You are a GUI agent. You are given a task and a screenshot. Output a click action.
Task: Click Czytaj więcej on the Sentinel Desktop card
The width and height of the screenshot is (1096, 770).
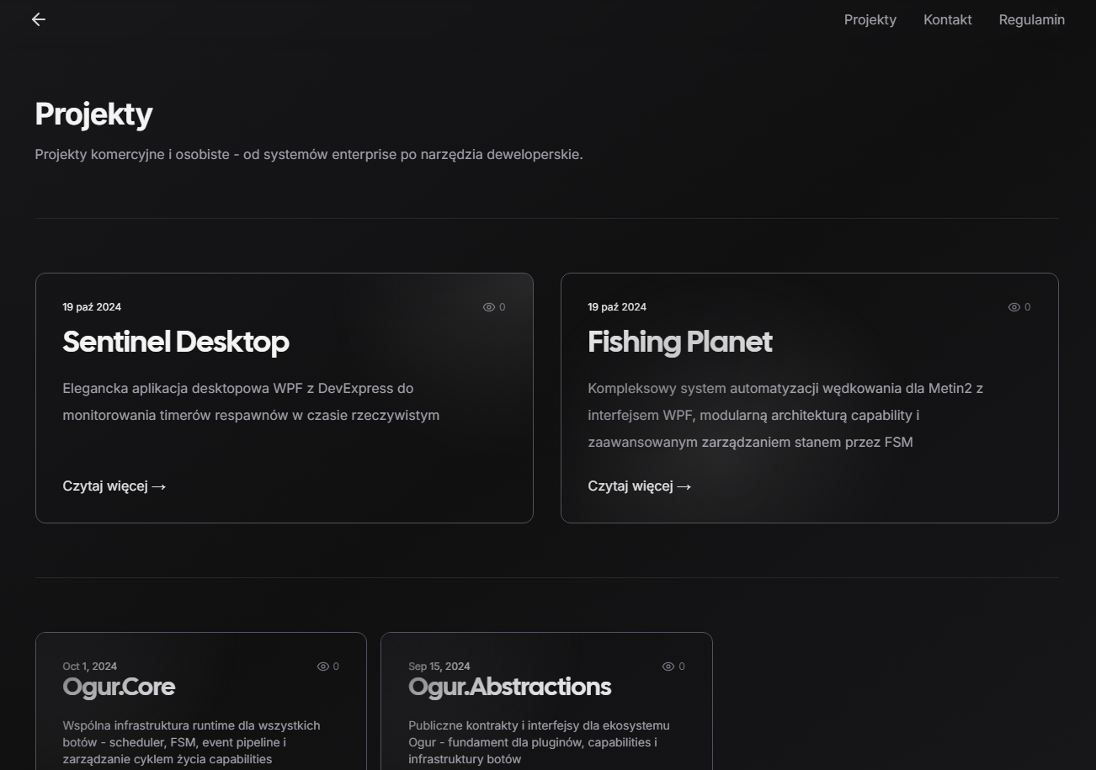tap(106, 486)
